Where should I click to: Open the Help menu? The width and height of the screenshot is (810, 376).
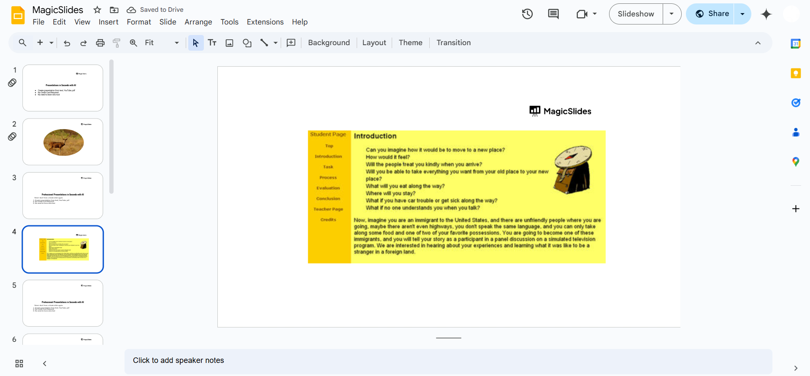pyautogui.click(x=300, y=22)
